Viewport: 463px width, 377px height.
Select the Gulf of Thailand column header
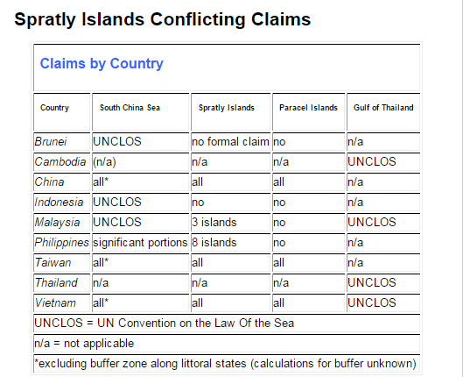[x=383, y=108]
